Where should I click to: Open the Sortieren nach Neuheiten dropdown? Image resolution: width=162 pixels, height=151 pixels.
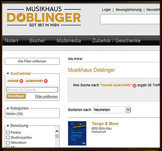(x=112, y=110)
